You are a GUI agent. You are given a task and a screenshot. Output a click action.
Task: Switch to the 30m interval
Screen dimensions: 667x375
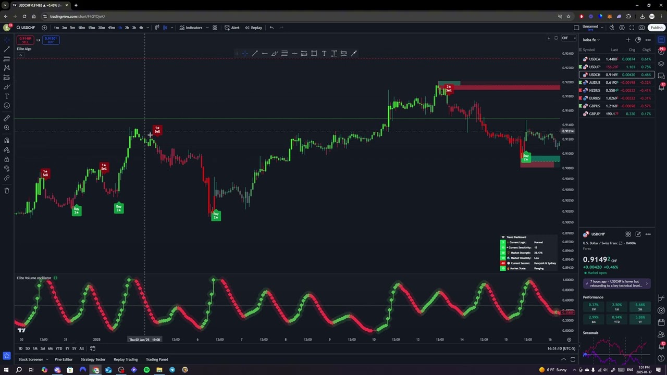(x=101, y=28)
